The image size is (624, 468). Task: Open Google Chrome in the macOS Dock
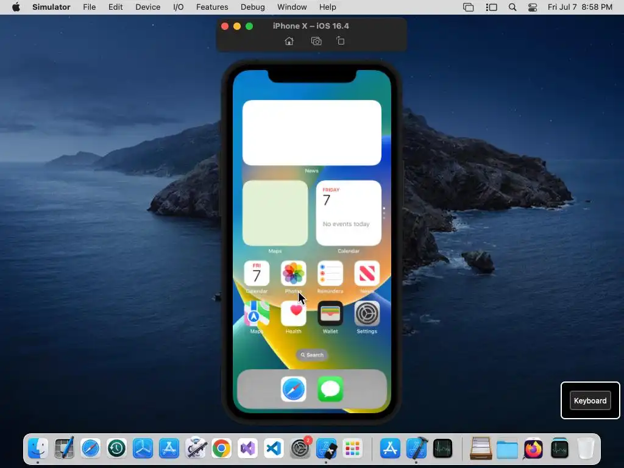[222, 448]
